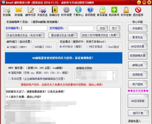Choose 纯文本格式 sending mode
Screen dimensions: 152x124
click(94, 47)
